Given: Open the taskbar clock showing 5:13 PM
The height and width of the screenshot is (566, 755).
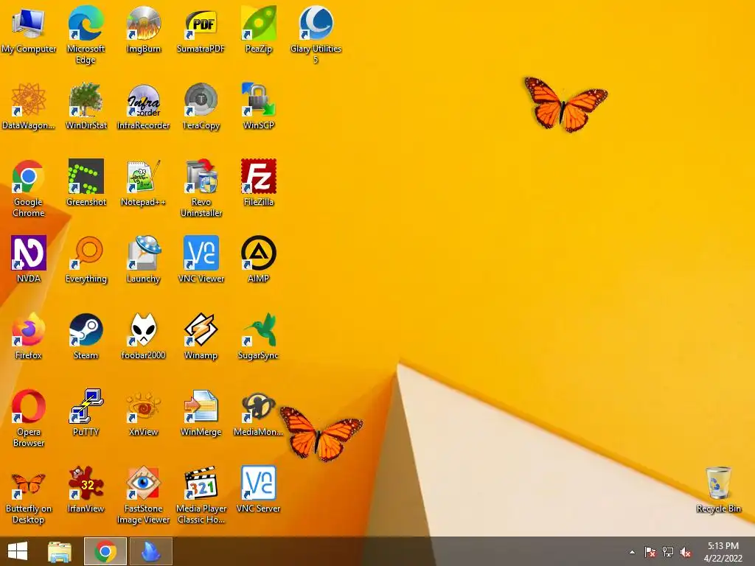Looking at the screenshot, I should [723, 552].
